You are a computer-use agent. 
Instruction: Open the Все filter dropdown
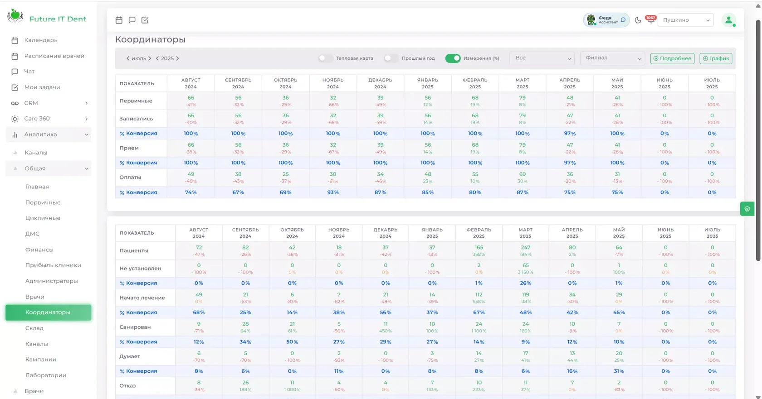tap(542, 58)
